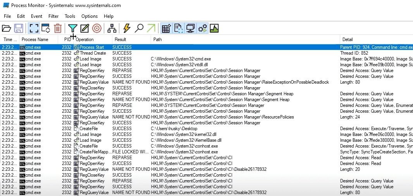Viewport: 413px width, 196px height.
Task: Click icon beside RaiseExceptionOnPossibleDeadlock RegQueryValue
Action: [76, 82]
